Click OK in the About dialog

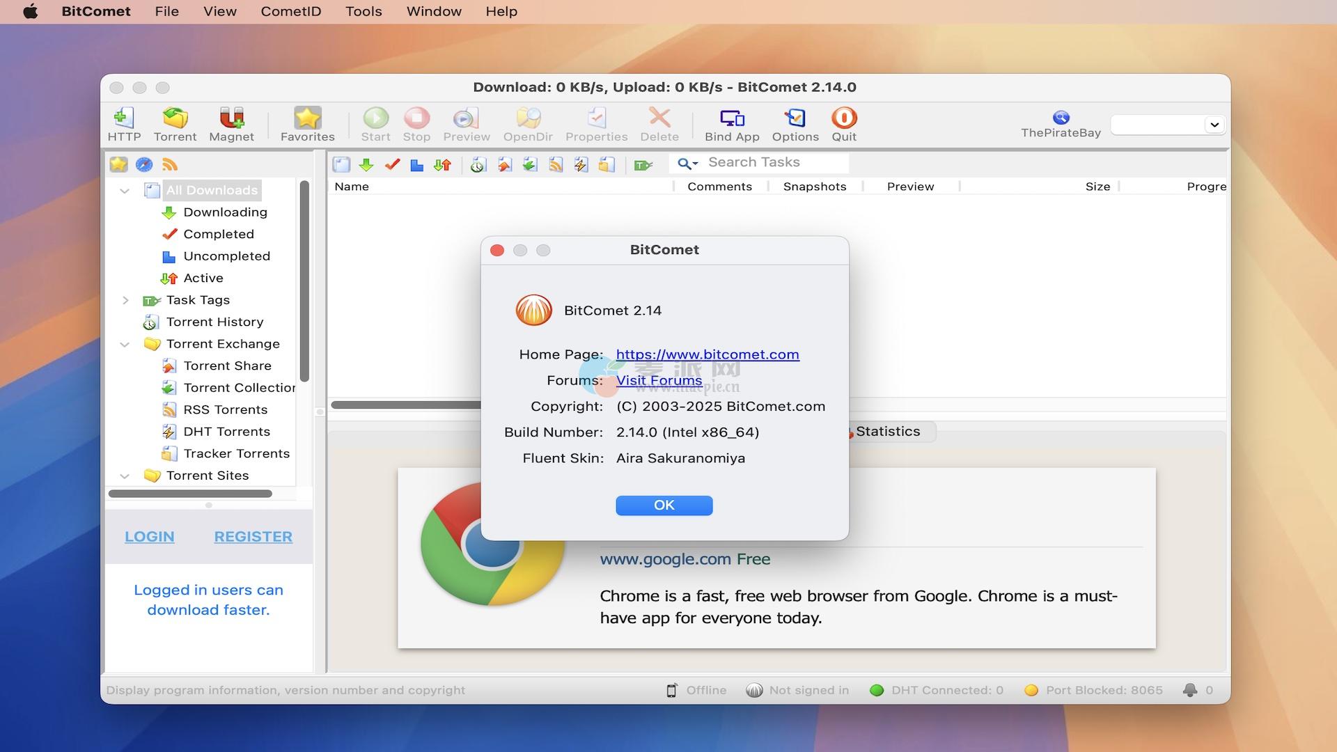pyautogui.click(x=664, y=506)
